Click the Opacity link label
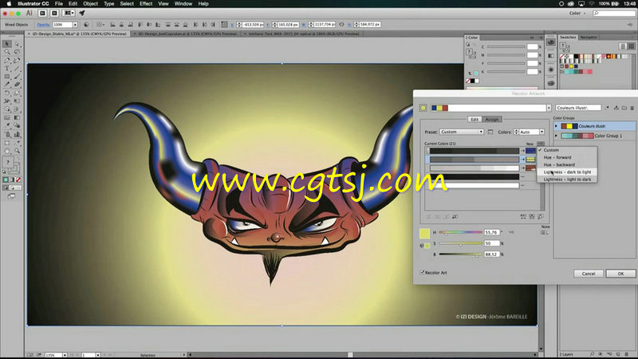The width and height of the screenshot is (638, 359). click(43, 25)
